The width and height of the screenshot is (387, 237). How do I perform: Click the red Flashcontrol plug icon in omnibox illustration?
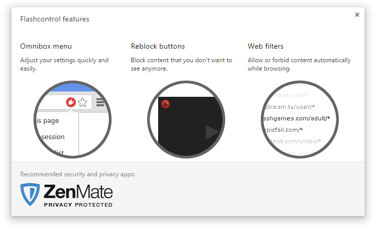(71, 102)
